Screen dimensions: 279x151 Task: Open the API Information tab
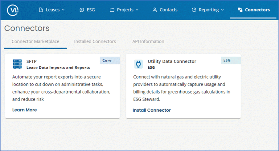[148, 42]
